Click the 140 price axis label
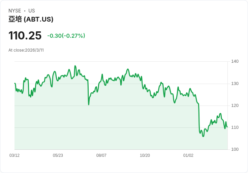Image resolution: width=248 pixels, height=173 pixels. (x=235, y=61)
